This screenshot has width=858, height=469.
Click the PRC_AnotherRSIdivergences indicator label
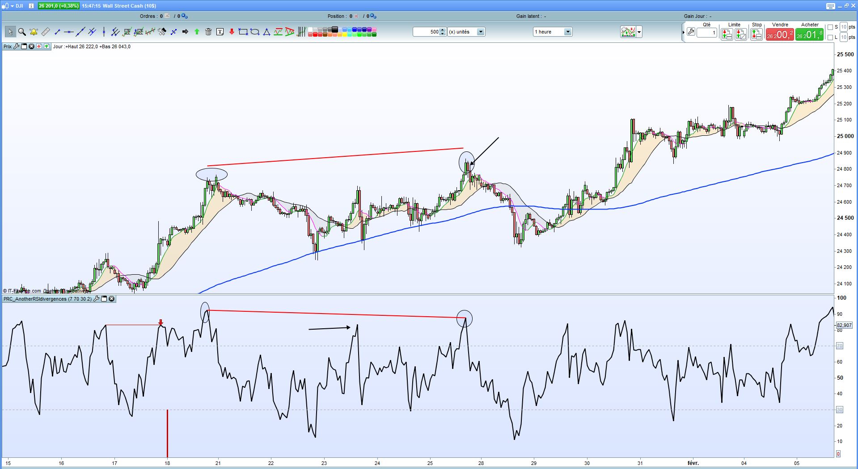pos(47,299)
